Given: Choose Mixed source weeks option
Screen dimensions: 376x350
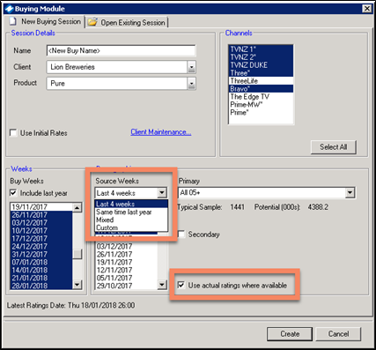Looking at the screenshot, I should (131, 220).
